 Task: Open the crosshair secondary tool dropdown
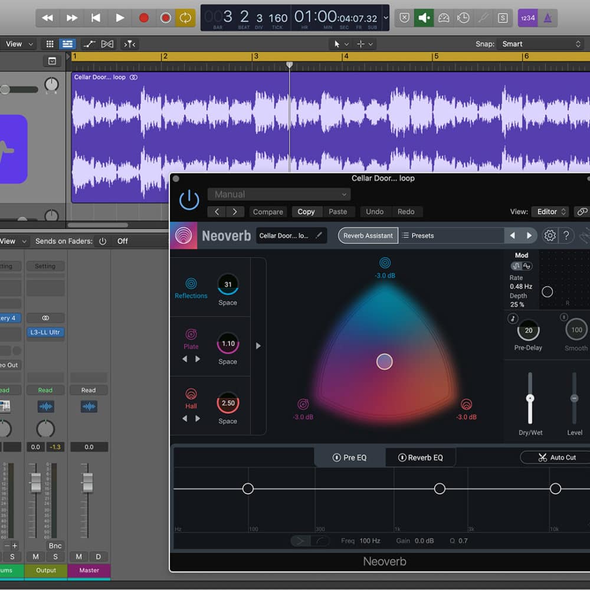click(365, 44)
